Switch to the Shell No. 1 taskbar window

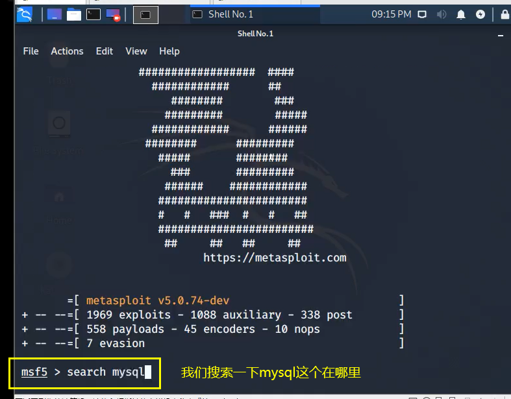(255, 14)
